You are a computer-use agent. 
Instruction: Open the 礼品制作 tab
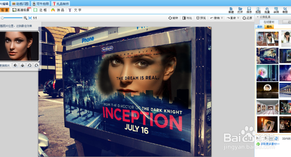point(61,4)
